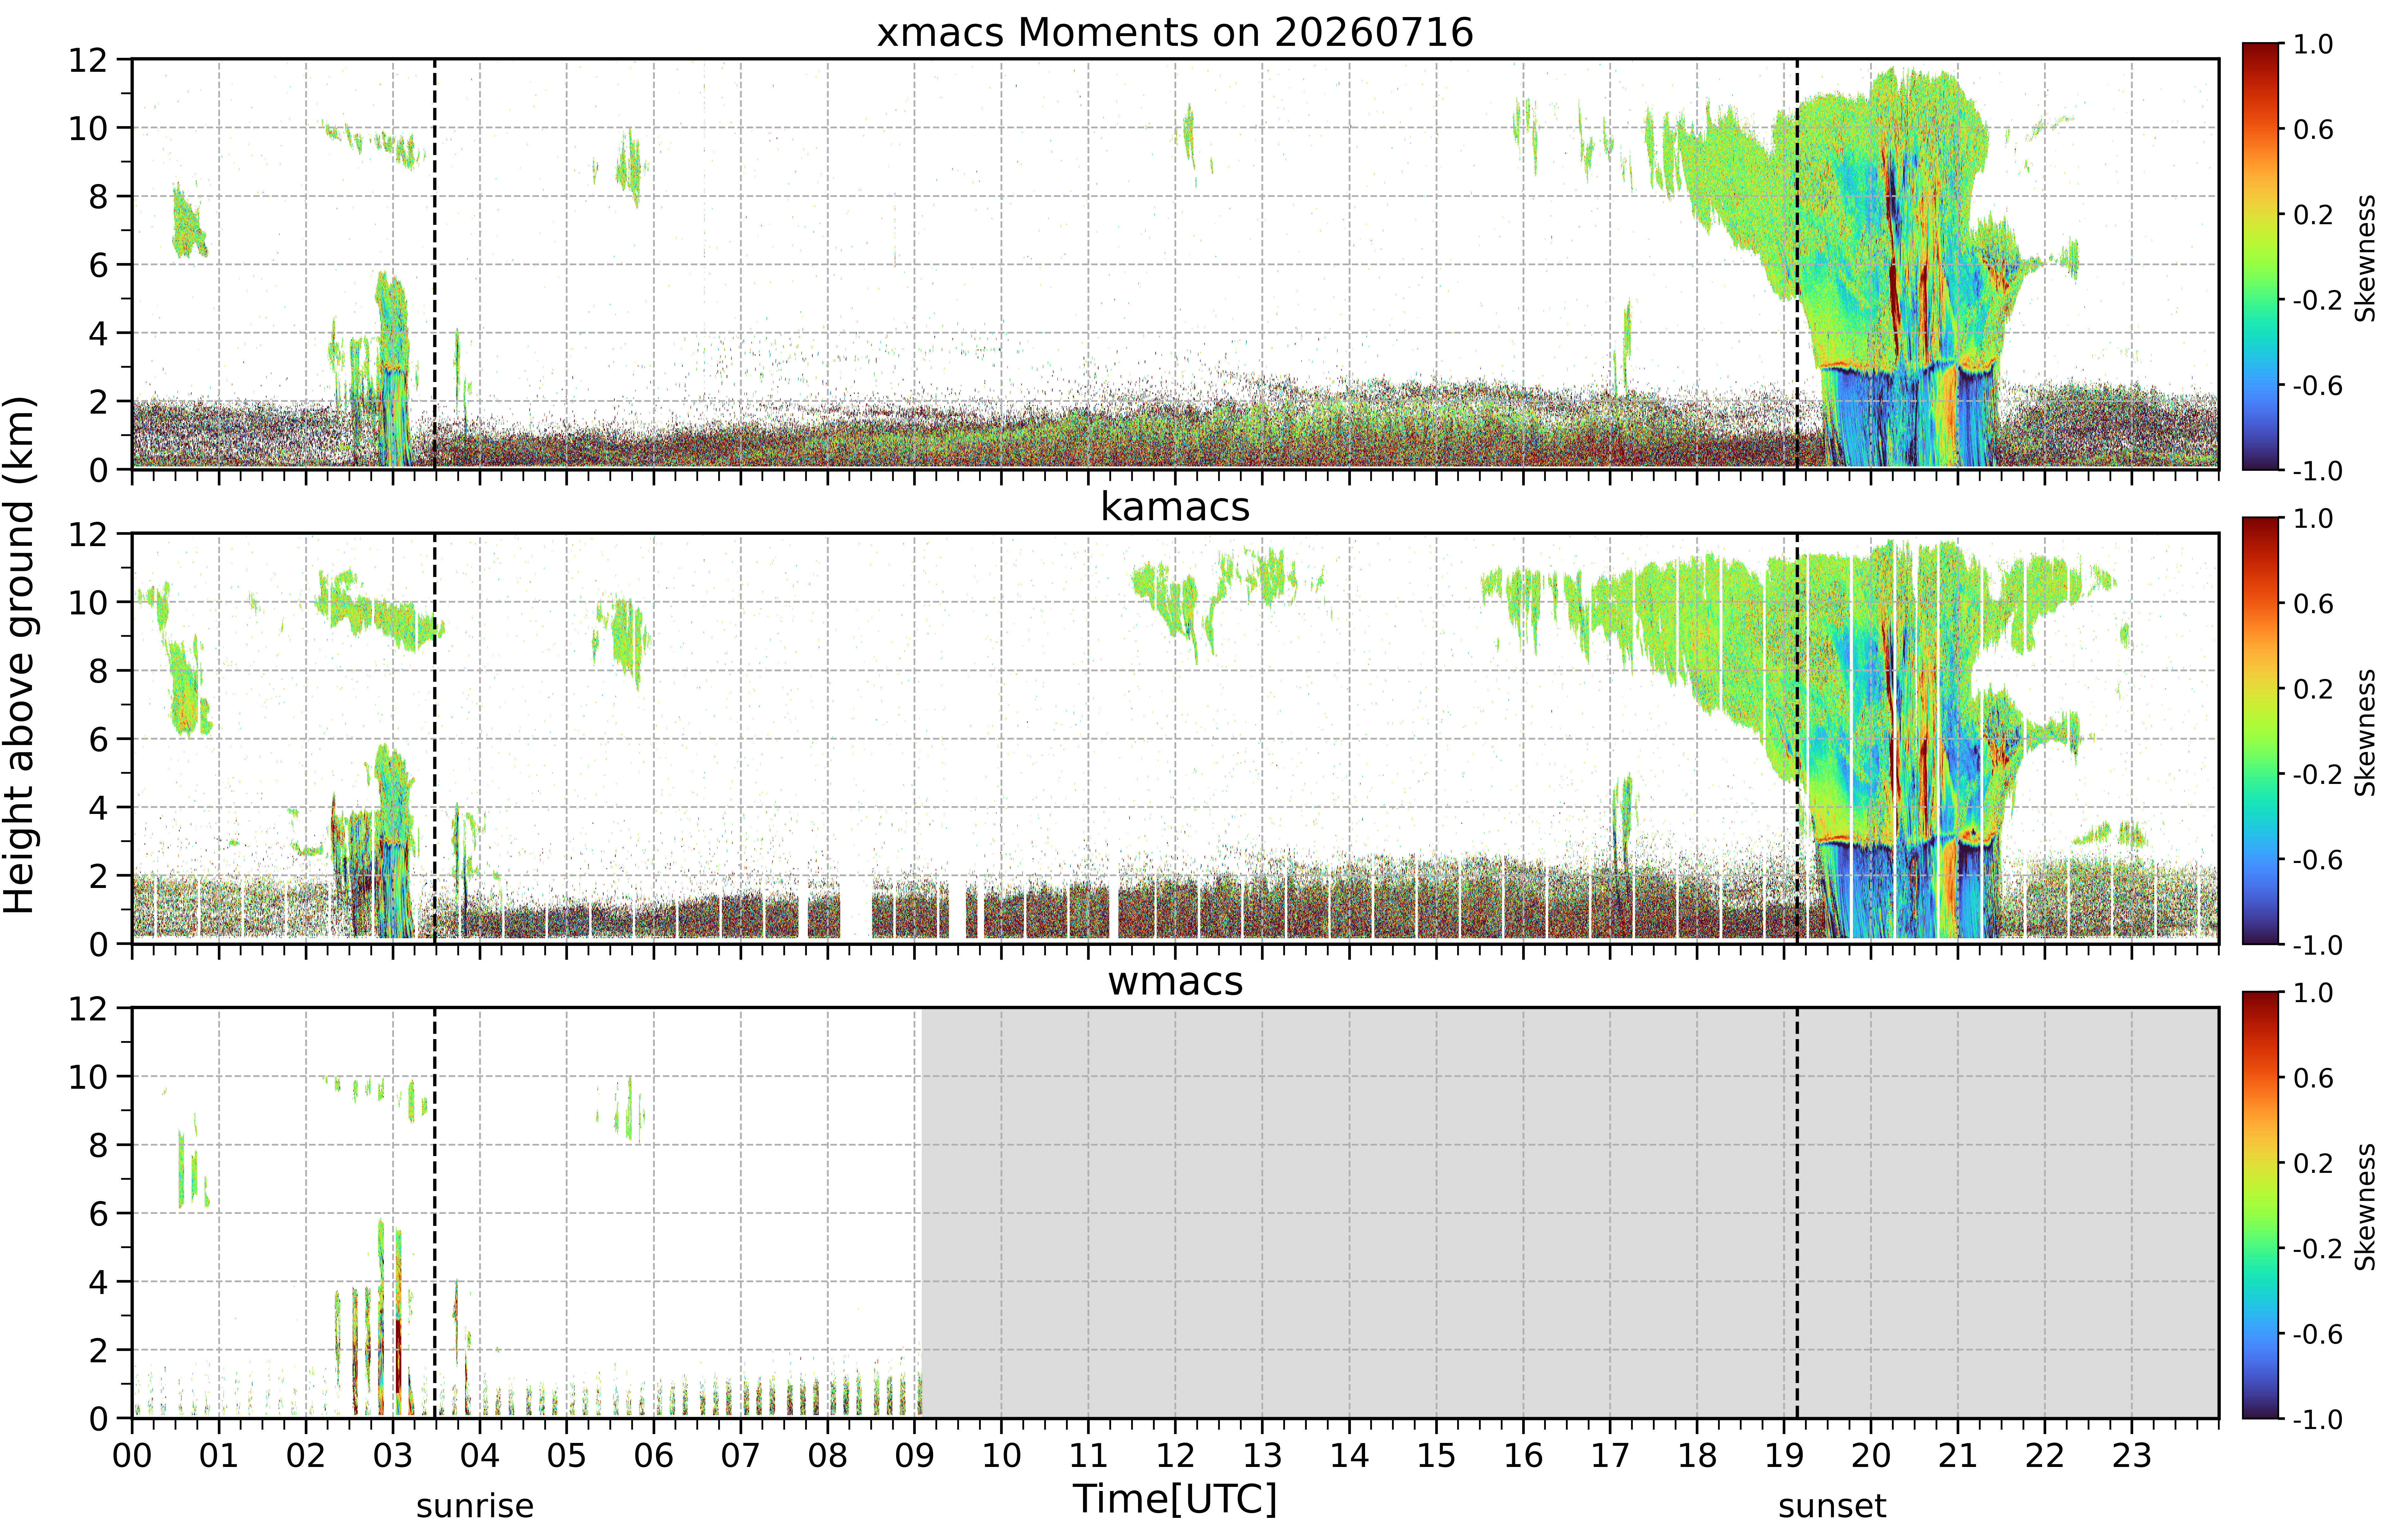This screenshot has width=2394, height=1540.
Task: Click the 'sunset' label below the time axis
Action: click(1832, 1506)
